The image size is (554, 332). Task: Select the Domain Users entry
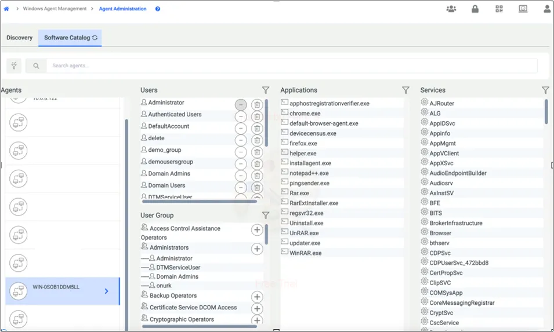pos(166,185)
